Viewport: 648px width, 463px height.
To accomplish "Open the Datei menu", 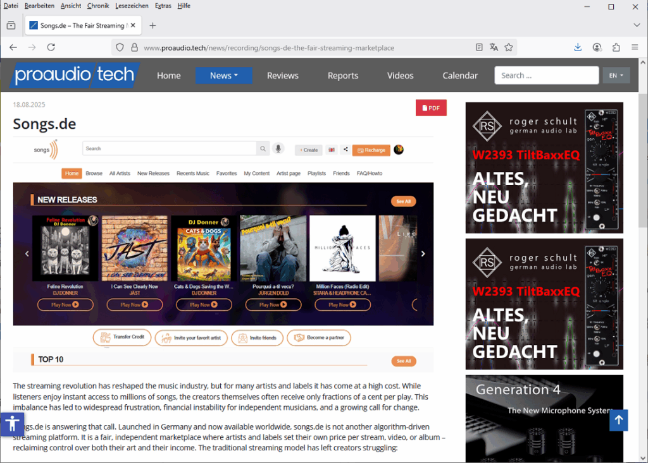I will (11, 6).
